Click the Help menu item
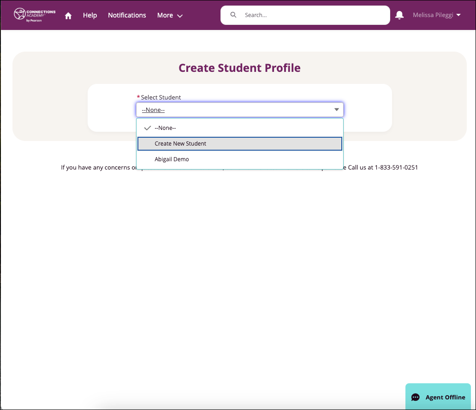The width and height of the screenshot is (476, 410). [90, 15]
